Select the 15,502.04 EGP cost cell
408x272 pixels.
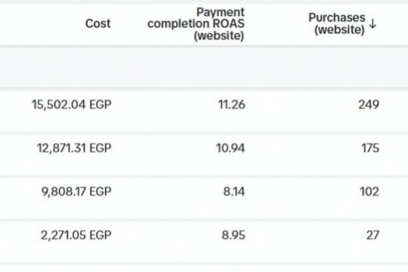point(71,105)
